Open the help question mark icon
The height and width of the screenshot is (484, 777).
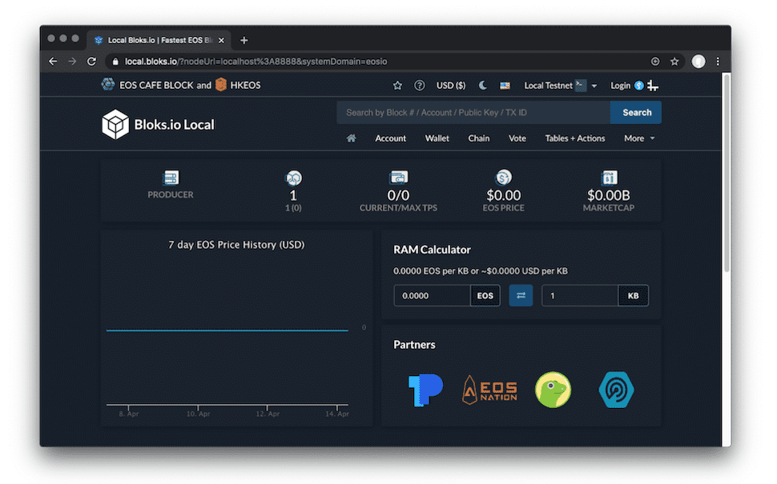pos(419,86)
